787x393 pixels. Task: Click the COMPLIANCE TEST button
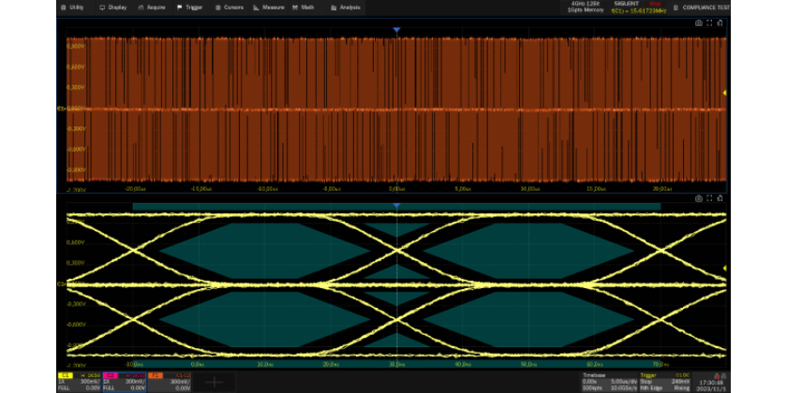coord(703,7)
